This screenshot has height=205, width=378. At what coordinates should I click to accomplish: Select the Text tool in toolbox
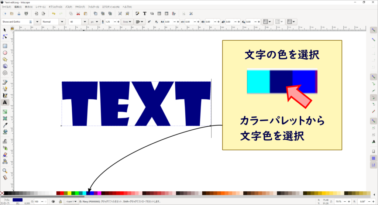pyautogui.click(x=5, y=103)
